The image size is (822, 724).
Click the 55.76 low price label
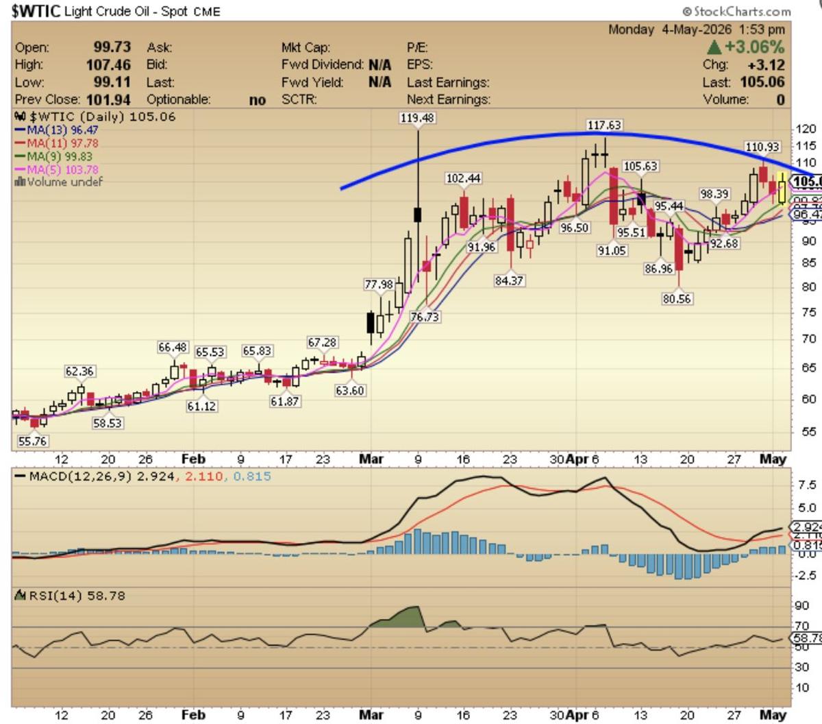pyautogui.click(x=32, y=442)
